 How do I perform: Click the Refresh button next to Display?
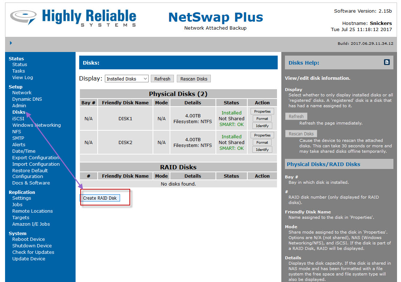coord(162,79)
